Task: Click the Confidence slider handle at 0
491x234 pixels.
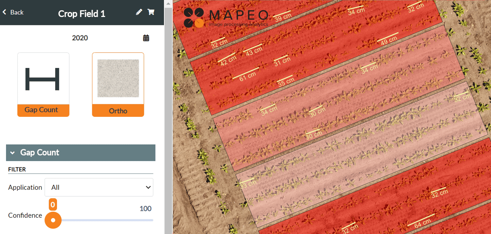Action: (53, 220)
